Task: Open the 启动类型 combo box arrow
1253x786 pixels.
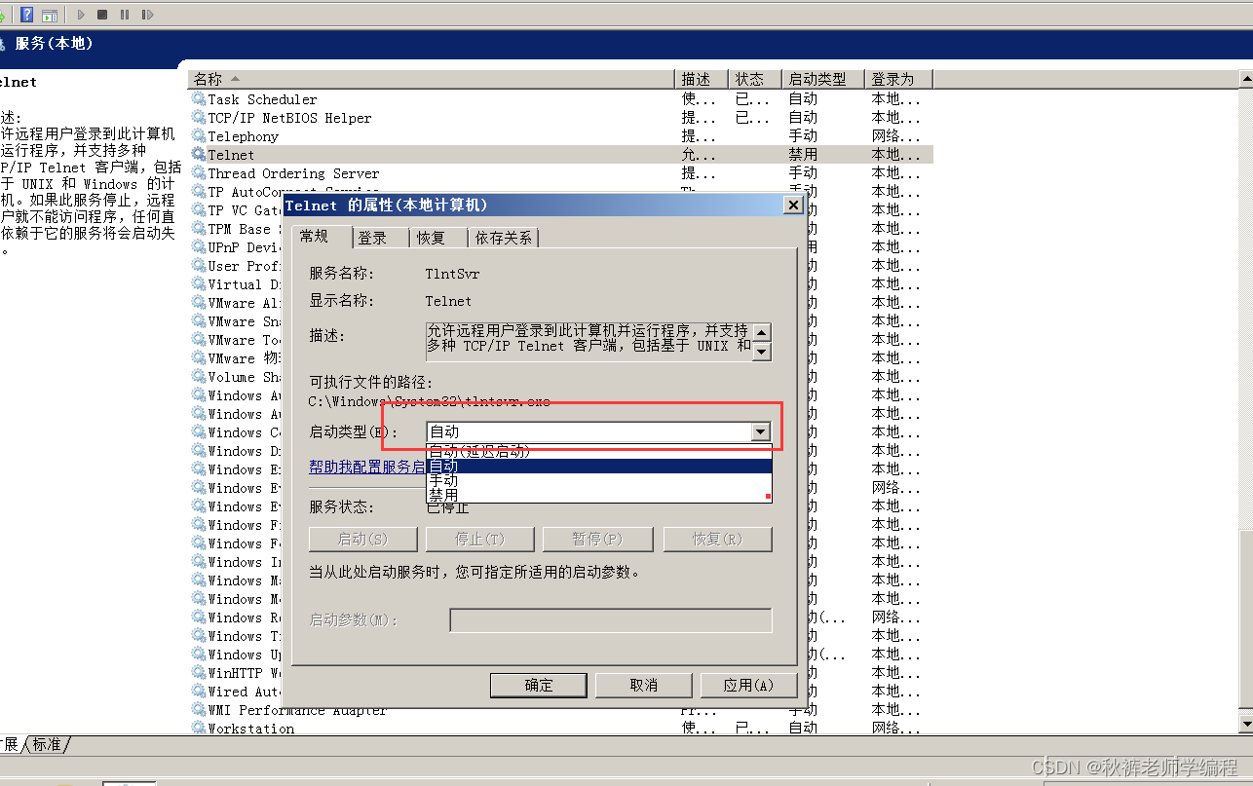Action: [x=761, y=431]
